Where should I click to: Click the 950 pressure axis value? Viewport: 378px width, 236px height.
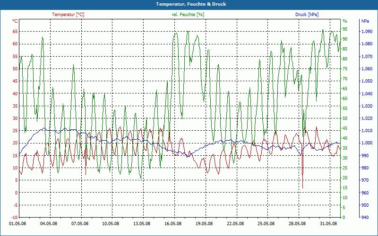(365, 205)
